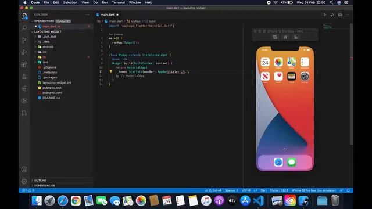Screen dimensions: 372x209
Task: Open the Search view in activity bar
Action: click(24, 28)
